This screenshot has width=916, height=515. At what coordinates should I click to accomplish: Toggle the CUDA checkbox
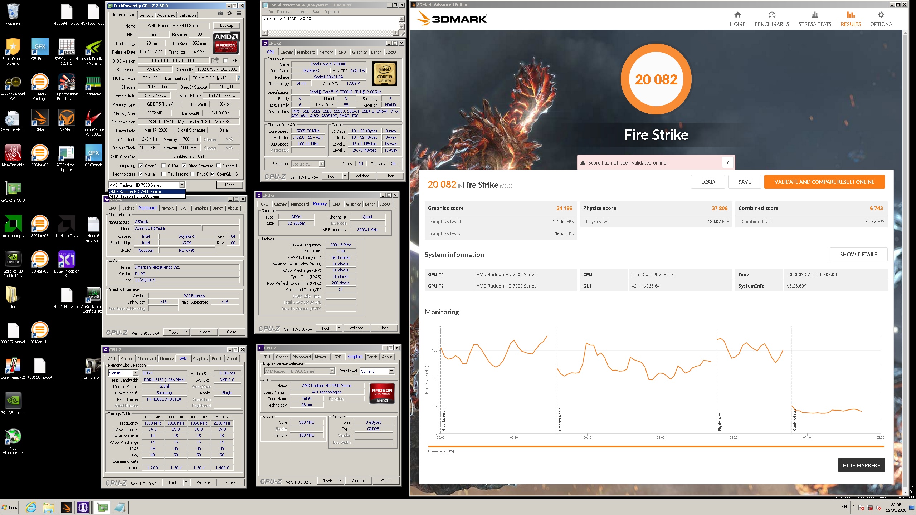(x=164, y=166)
